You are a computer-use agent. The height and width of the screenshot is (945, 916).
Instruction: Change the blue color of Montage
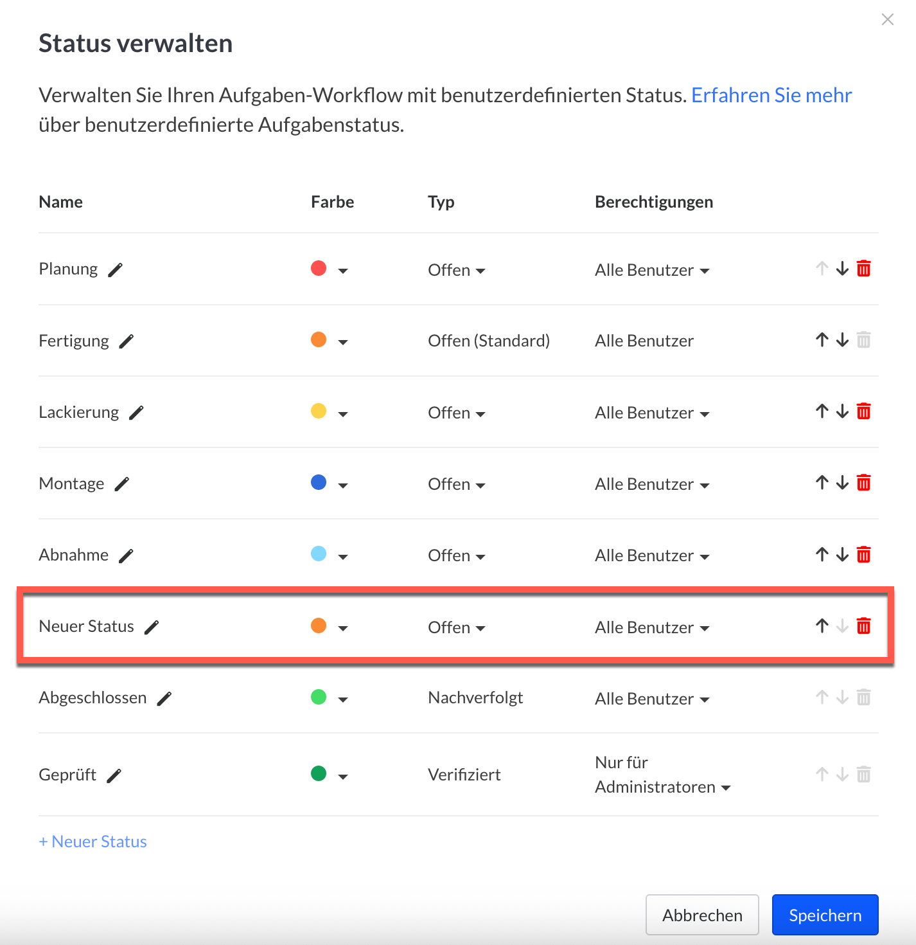(329, 483)
